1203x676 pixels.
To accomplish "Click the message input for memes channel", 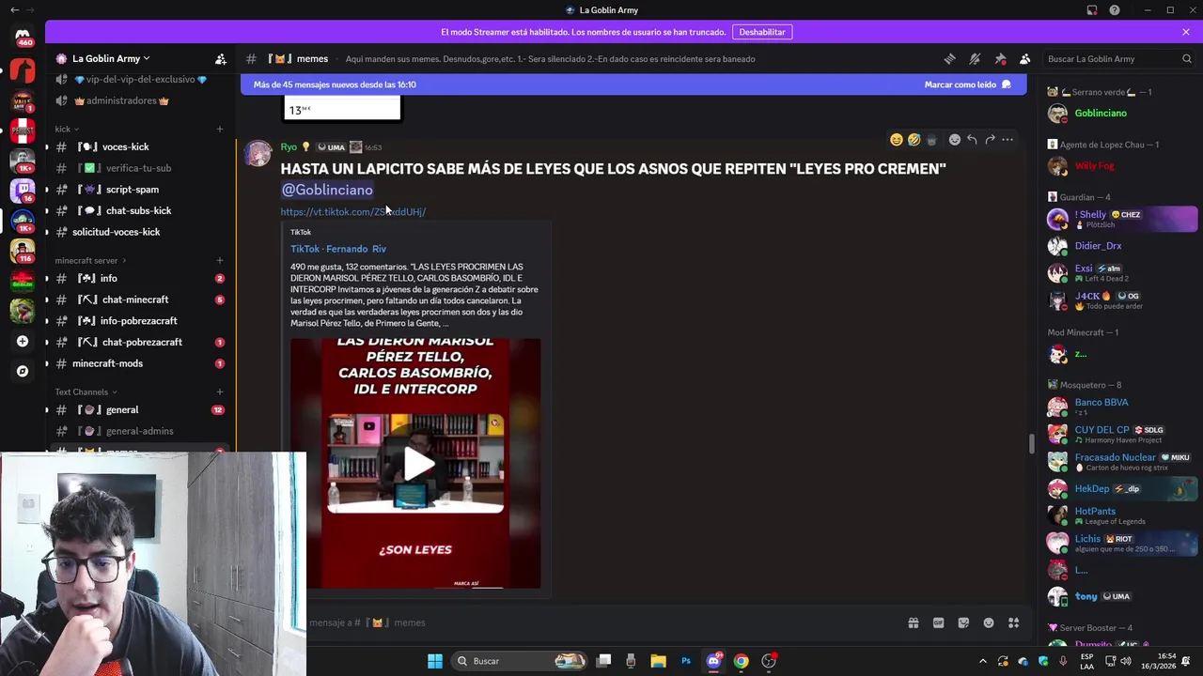I will pos(601,622).
